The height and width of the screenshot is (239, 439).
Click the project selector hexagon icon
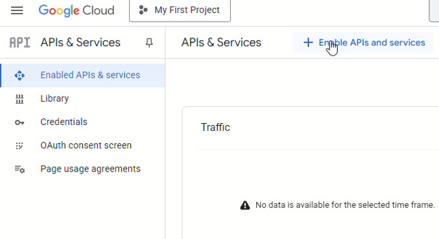coord(143,10)
